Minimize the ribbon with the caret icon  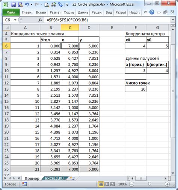[x=145, y=12]
